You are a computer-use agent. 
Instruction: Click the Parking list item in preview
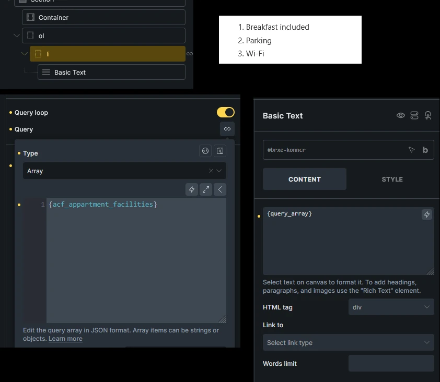(x=255, y=41)
